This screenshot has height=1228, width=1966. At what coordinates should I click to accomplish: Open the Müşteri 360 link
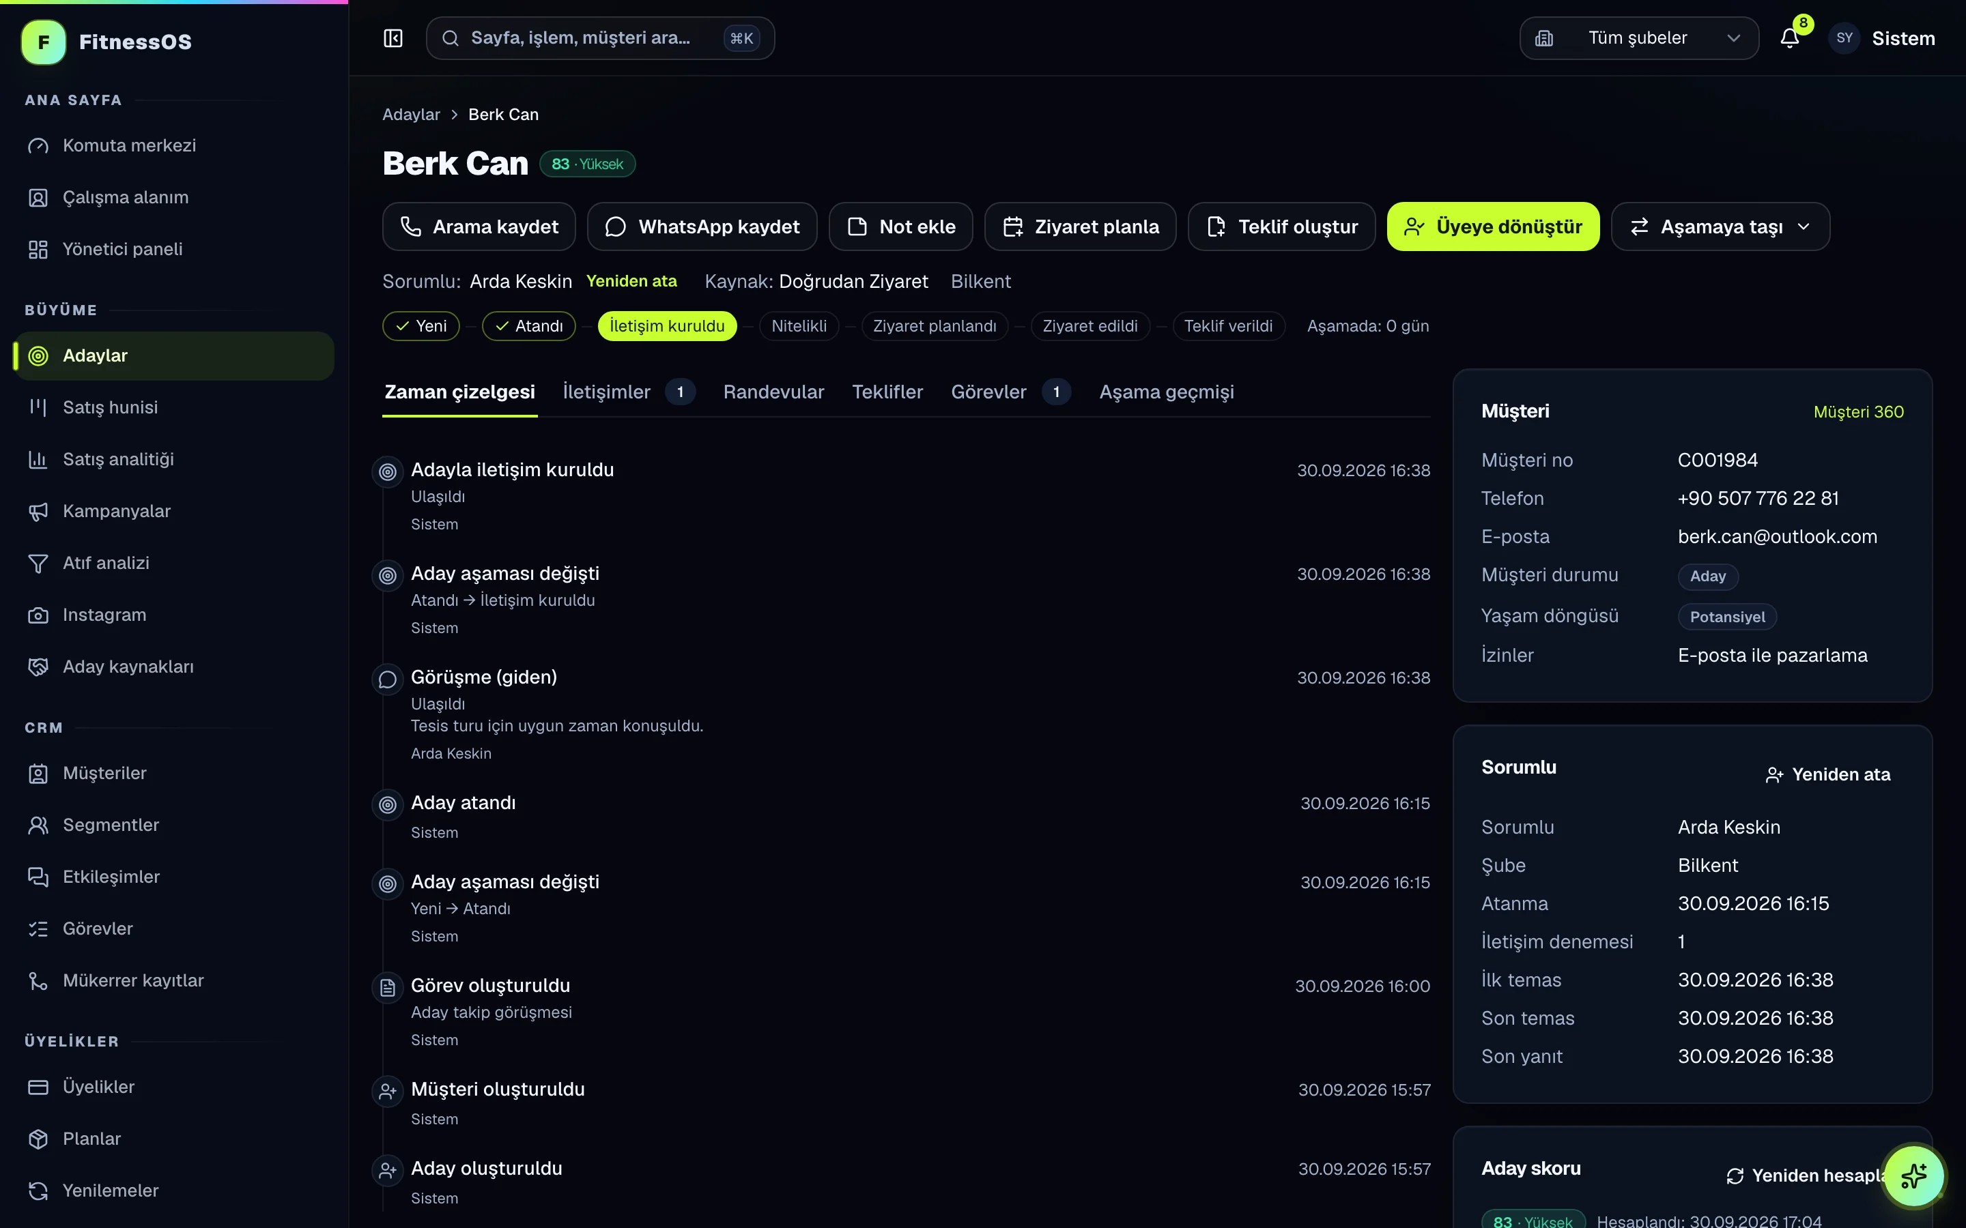(1858, 412)
